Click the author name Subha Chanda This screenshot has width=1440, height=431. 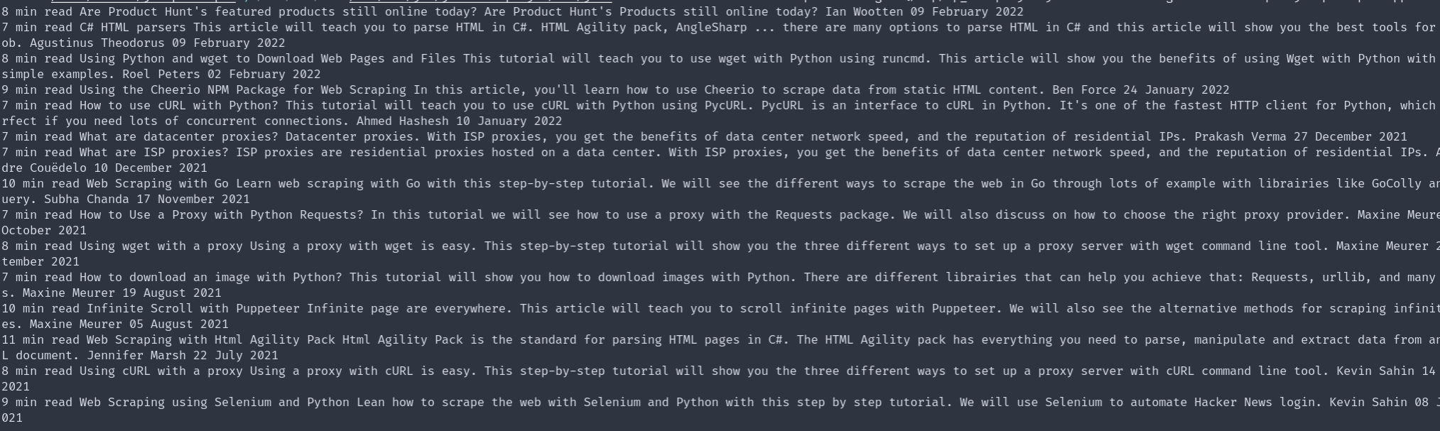pos(86,200)
